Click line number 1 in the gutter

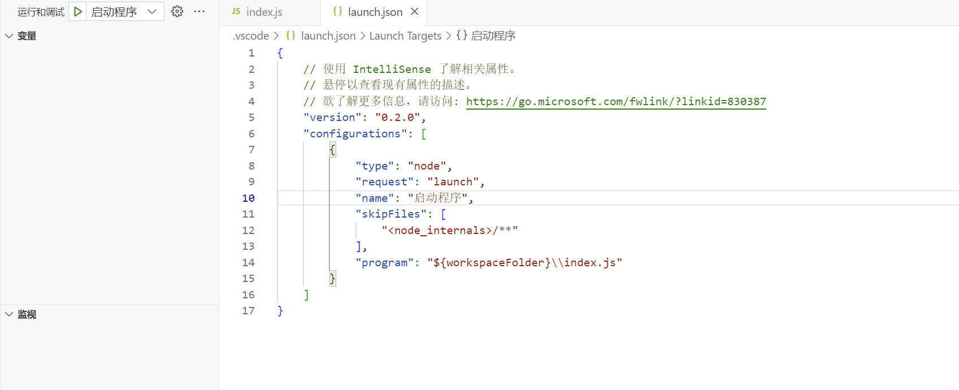click(x=251, y=53)
